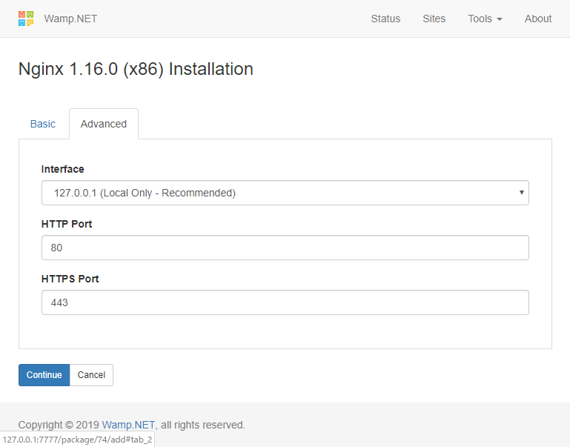
Task: Click Continue to proceed with installation
Action: 44,374
